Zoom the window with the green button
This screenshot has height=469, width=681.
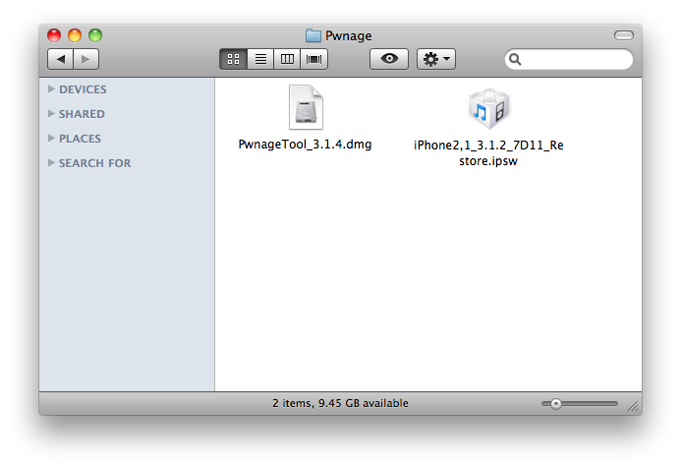[x=95, y=35]
